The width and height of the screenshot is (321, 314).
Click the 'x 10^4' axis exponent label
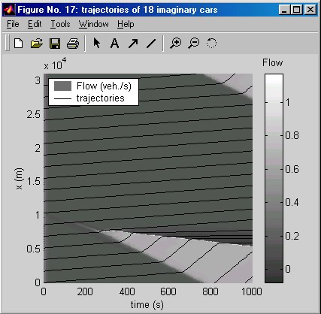[x=55, y=64]
